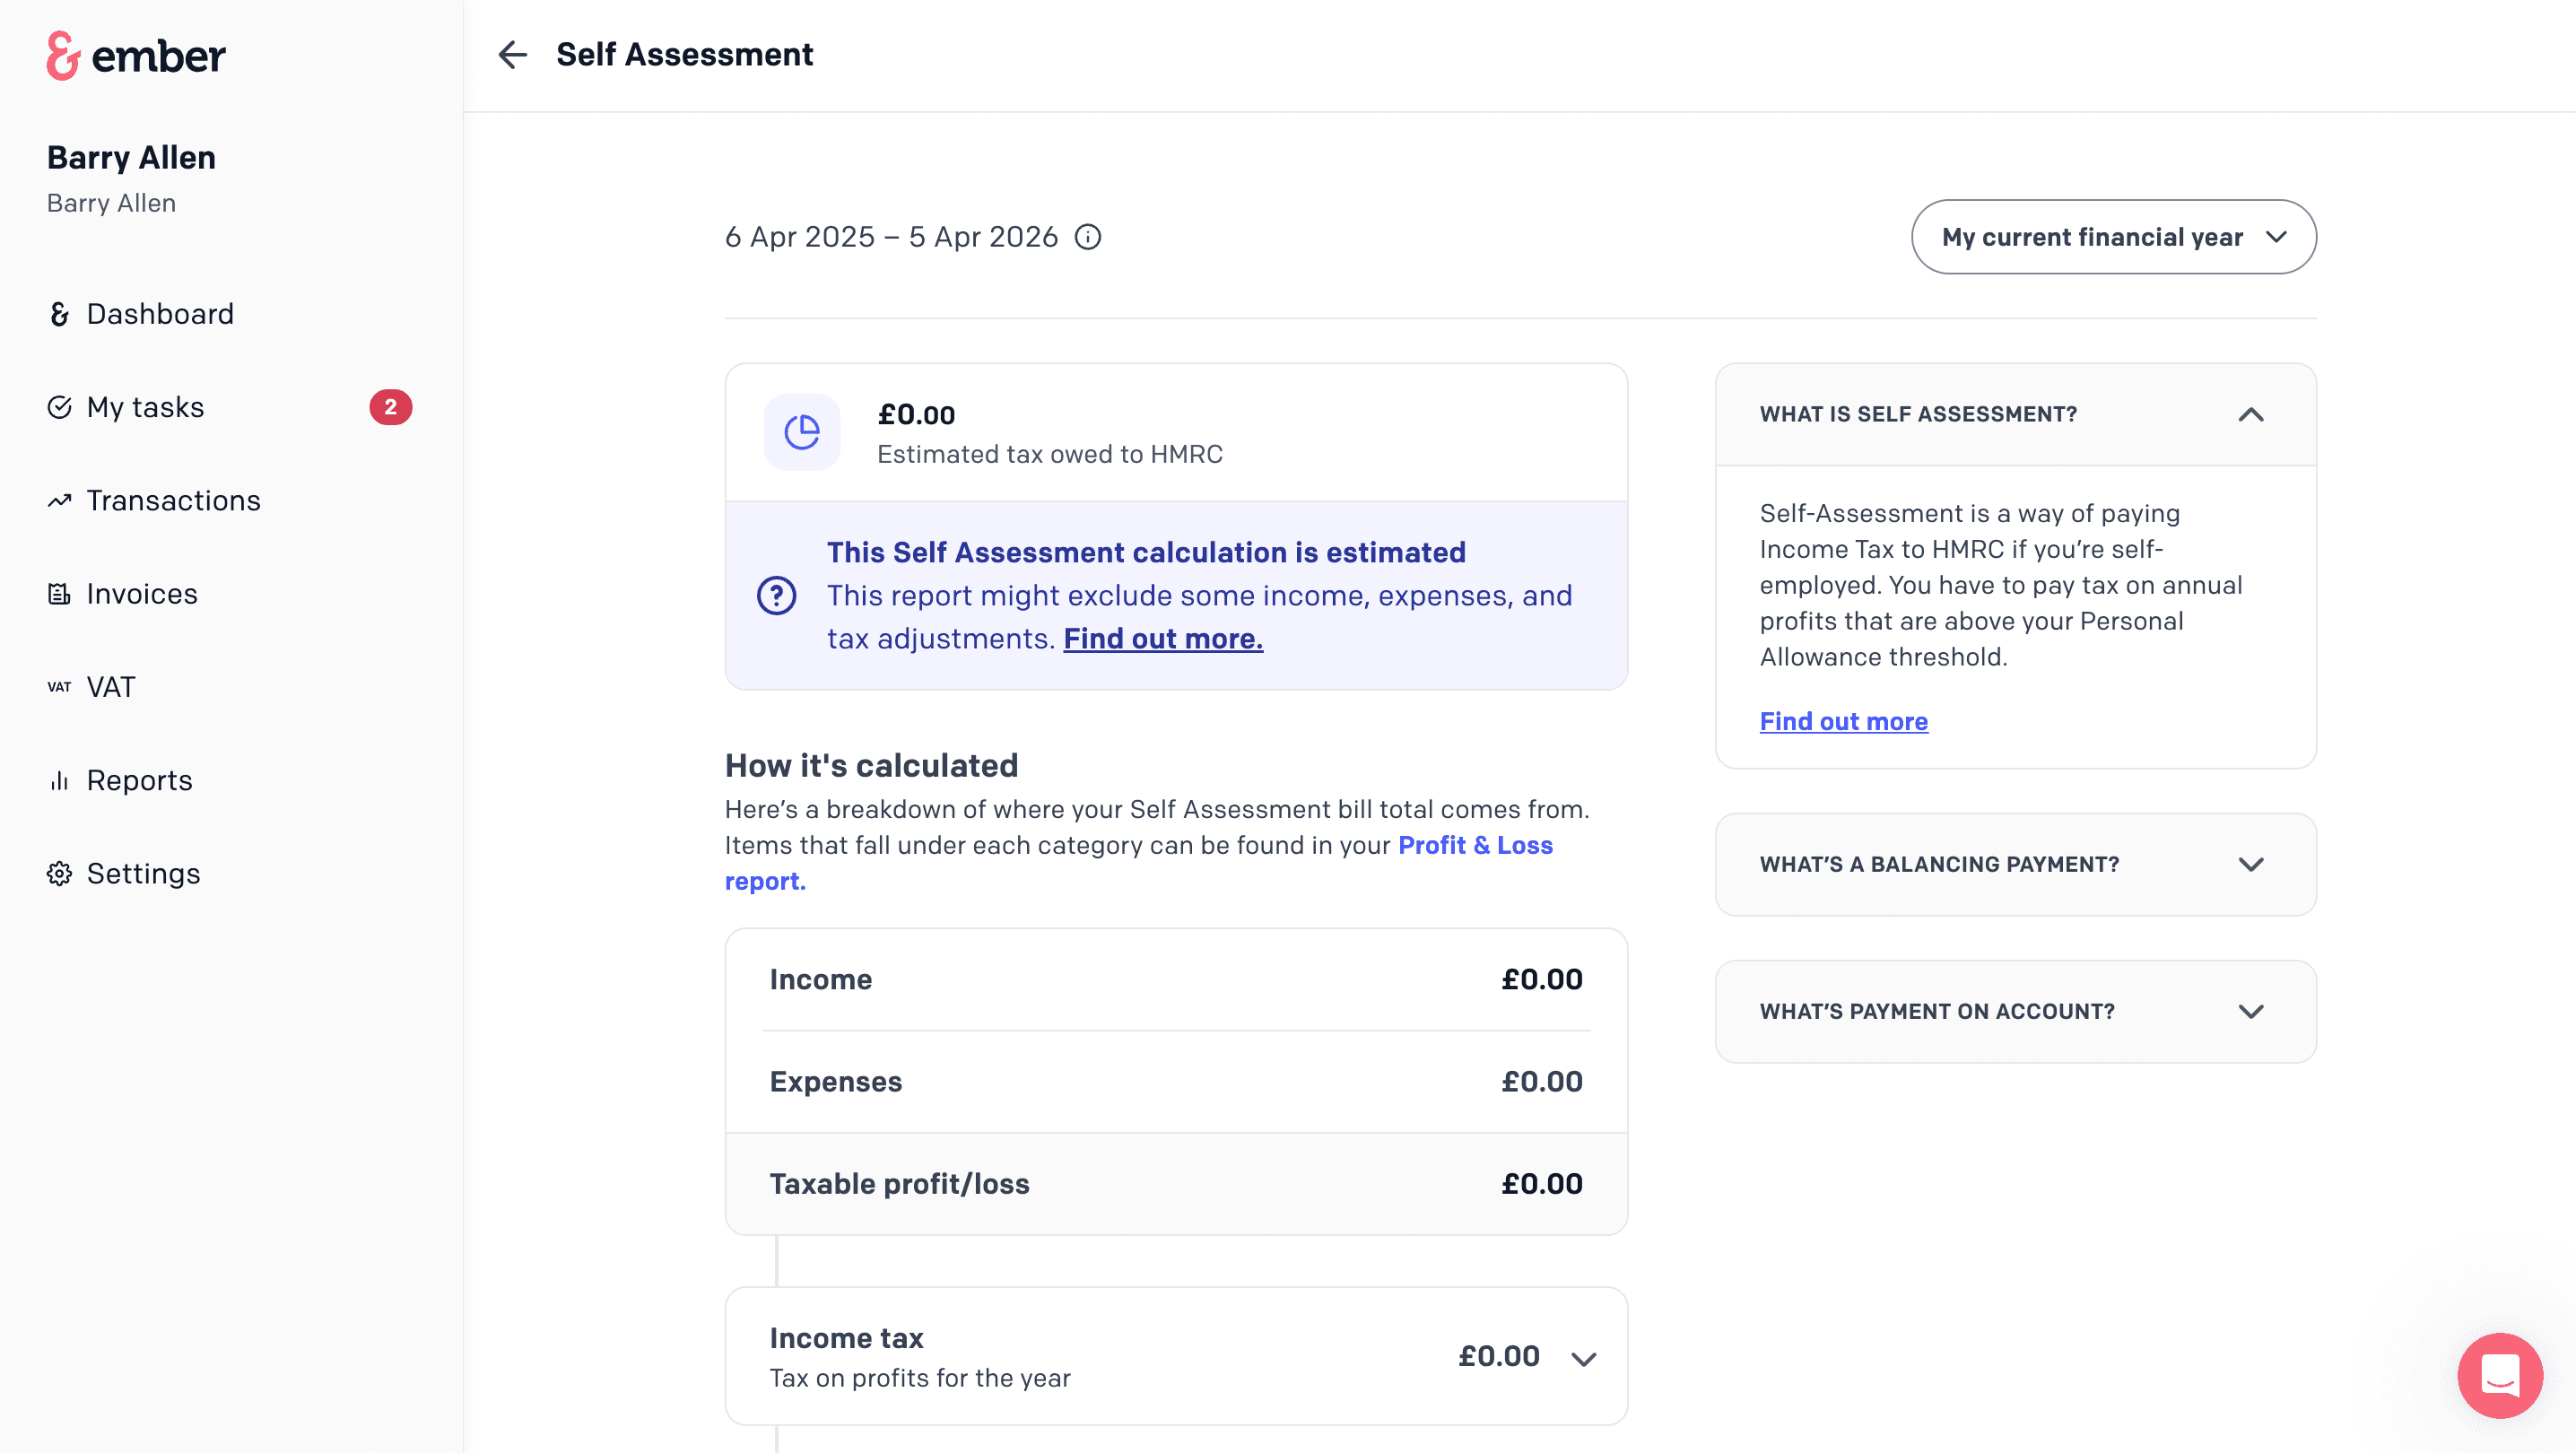Image resolution: width=2576 pixels, height=1453 pixels.
Task: Click Find out more under Self-Assessment explanation
Action: [1843, 721]
